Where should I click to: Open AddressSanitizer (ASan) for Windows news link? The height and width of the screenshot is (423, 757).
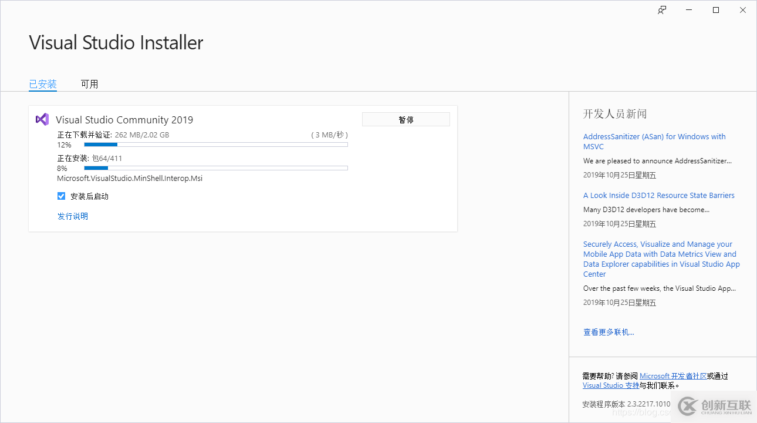click(x=654, y=142)
